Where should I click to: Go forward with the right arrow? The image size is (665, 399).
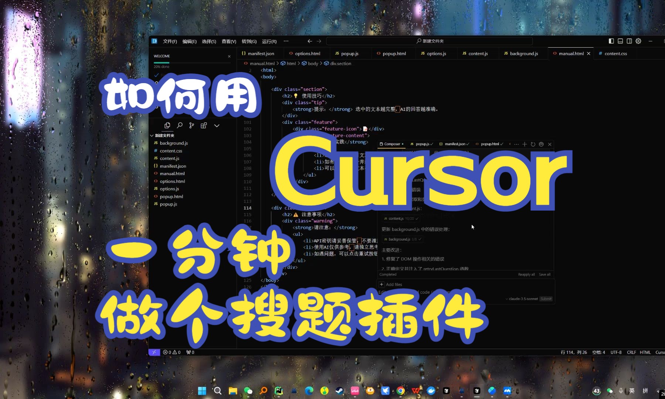click(x=319, y=41)
